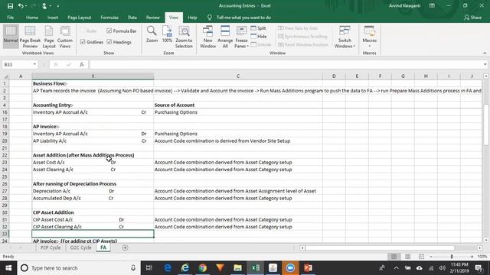Hide the current window
The width and height of the screenshot is (490, 275).
[259, 37]
